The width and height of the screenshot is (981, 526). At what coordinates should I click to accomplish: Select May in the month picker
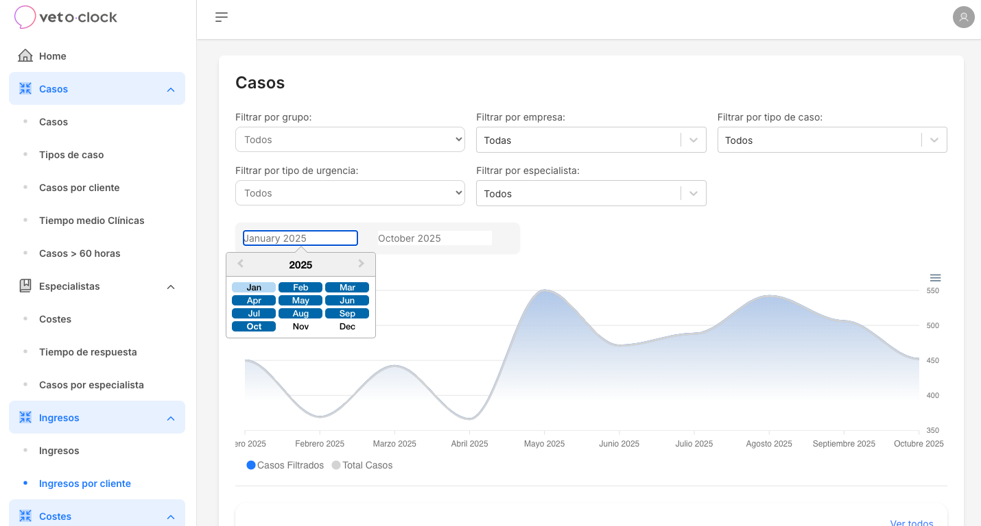click(300, 300)
